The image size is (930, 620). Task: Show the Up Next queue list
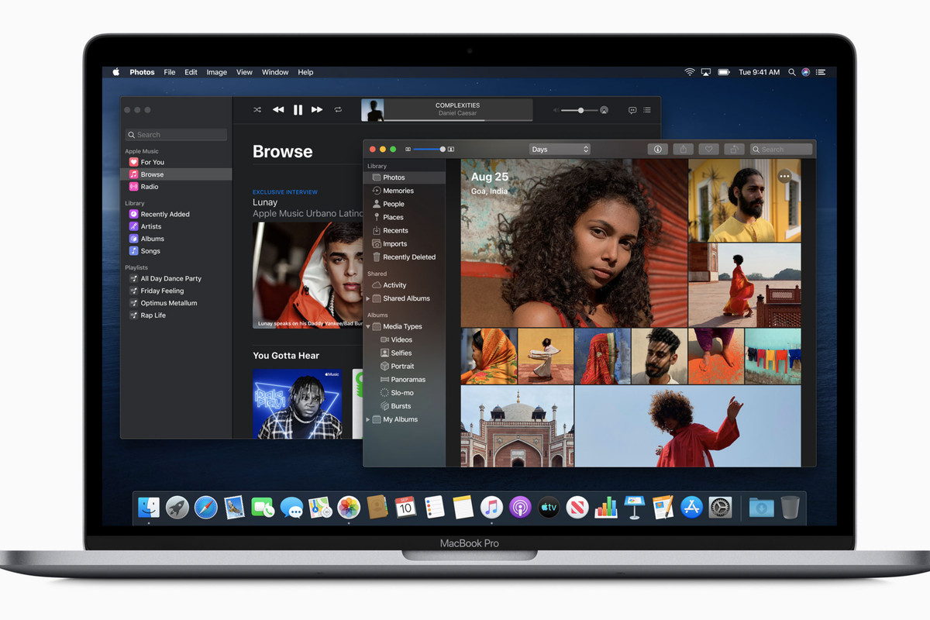[647, 110]
